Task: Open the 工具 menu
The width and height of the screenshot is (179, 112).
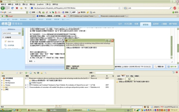Action: click(48, 4)
